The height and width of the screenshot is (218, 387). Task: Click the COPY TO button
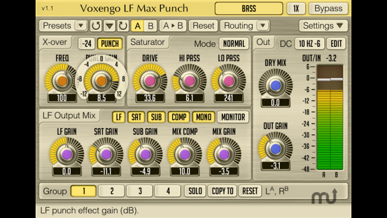point(222,191)
